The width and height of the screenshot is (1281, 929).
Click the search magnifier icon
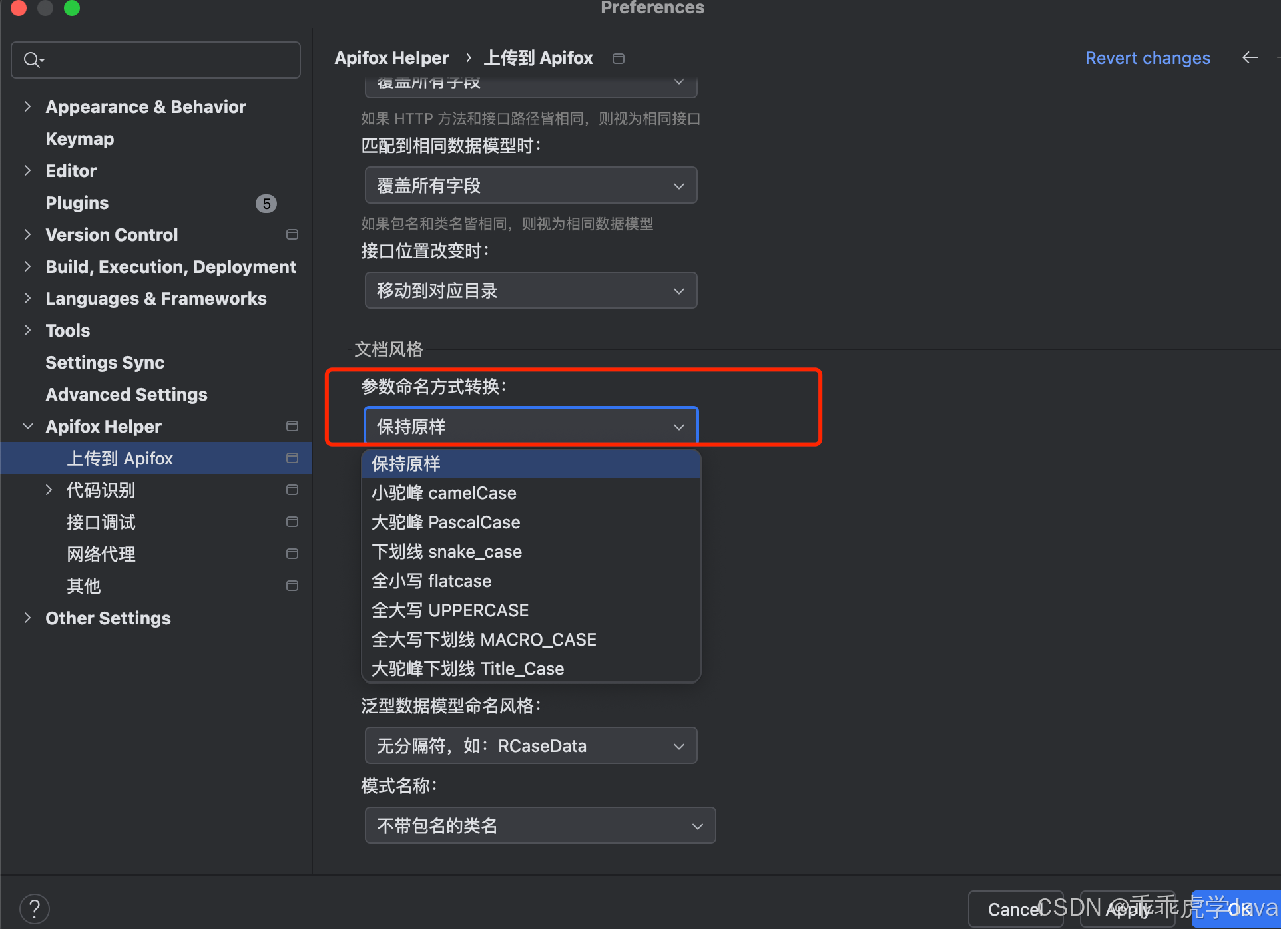[x=32, y=60]
